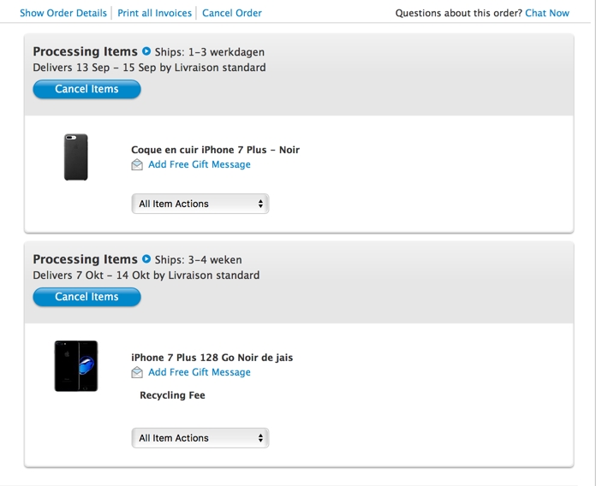Start Chat Now about this order
The image size is (596, 486).
(x=547, y=13)
